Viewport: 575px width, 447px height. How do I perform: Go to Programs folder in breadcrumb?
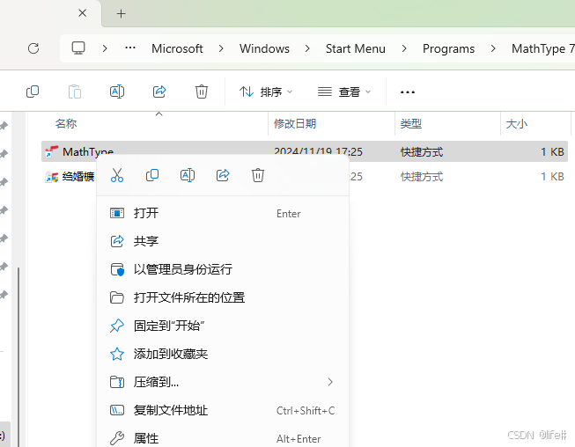(x=448, y=48)
